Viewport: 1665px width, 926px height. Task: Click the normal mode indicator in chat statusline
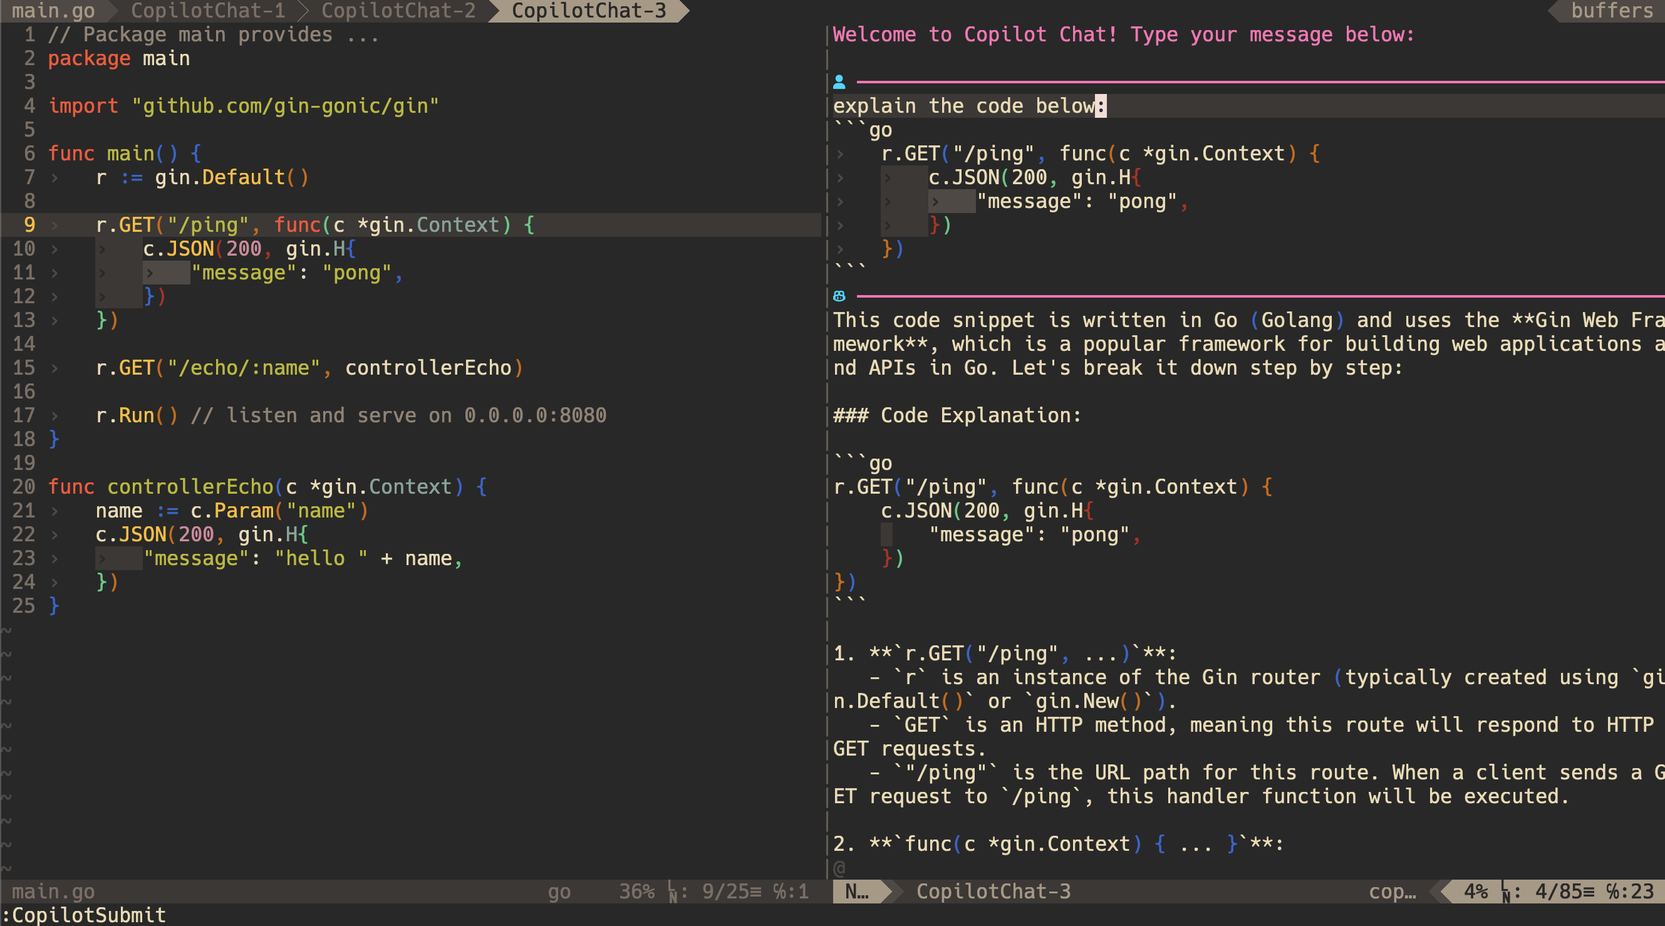click(857, 892)
